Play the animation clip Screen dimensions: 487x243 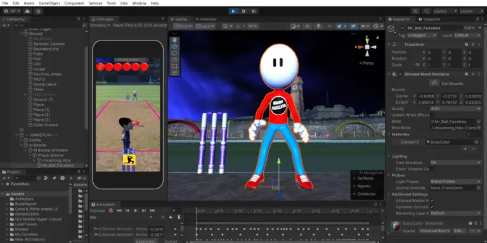(136, 211)
